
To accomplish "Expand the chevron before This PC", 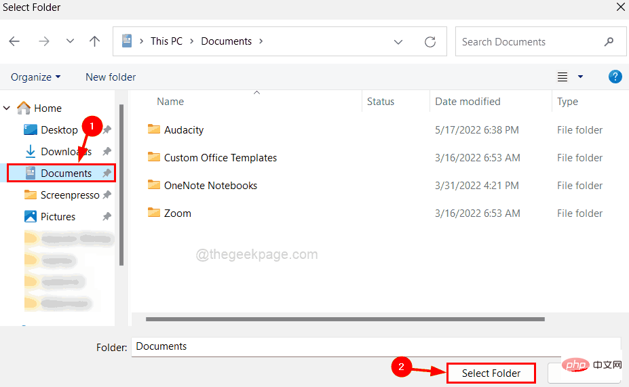I will click(142, 41).
